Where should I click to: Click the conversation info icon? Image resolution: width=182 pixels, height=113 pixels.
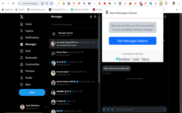165,17
